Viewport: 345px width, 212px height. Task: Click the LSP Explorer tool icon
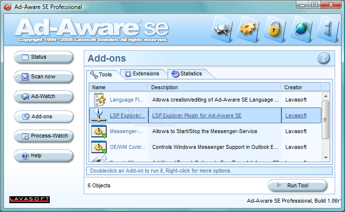(x=99, y=115)
